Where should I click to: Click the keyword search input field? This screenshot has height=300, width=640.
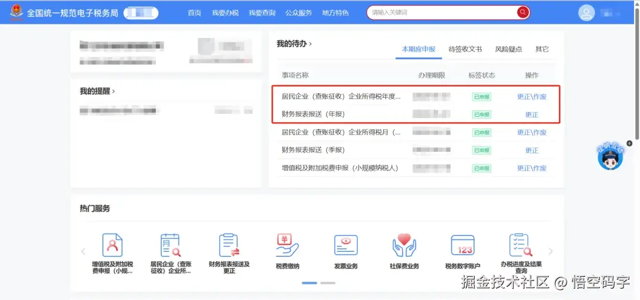click(442, 12)
